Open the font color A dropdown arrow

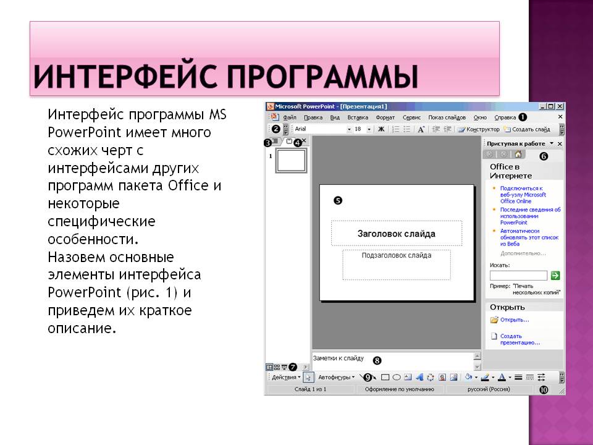[x=510, y=377]
